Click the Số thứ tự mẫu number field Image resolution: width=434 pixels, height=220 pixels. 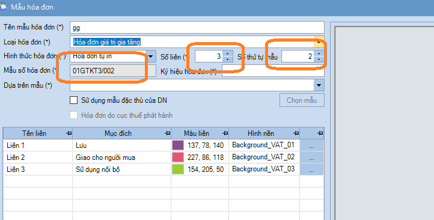[298, 57]
